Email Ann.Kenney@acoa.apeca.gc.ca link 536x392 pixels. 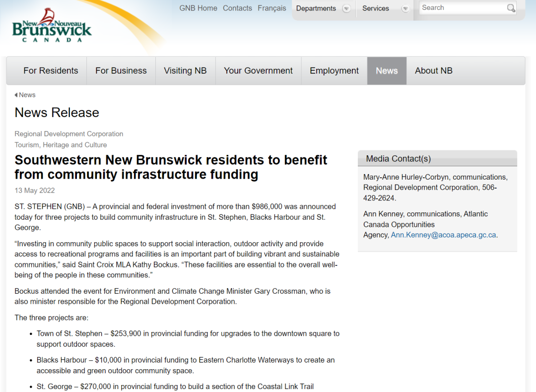(443, 235)
